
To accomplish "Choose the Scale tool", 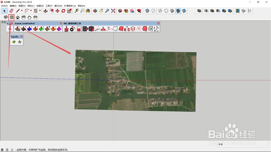I will pyautogui.click(x=69, y=11).
